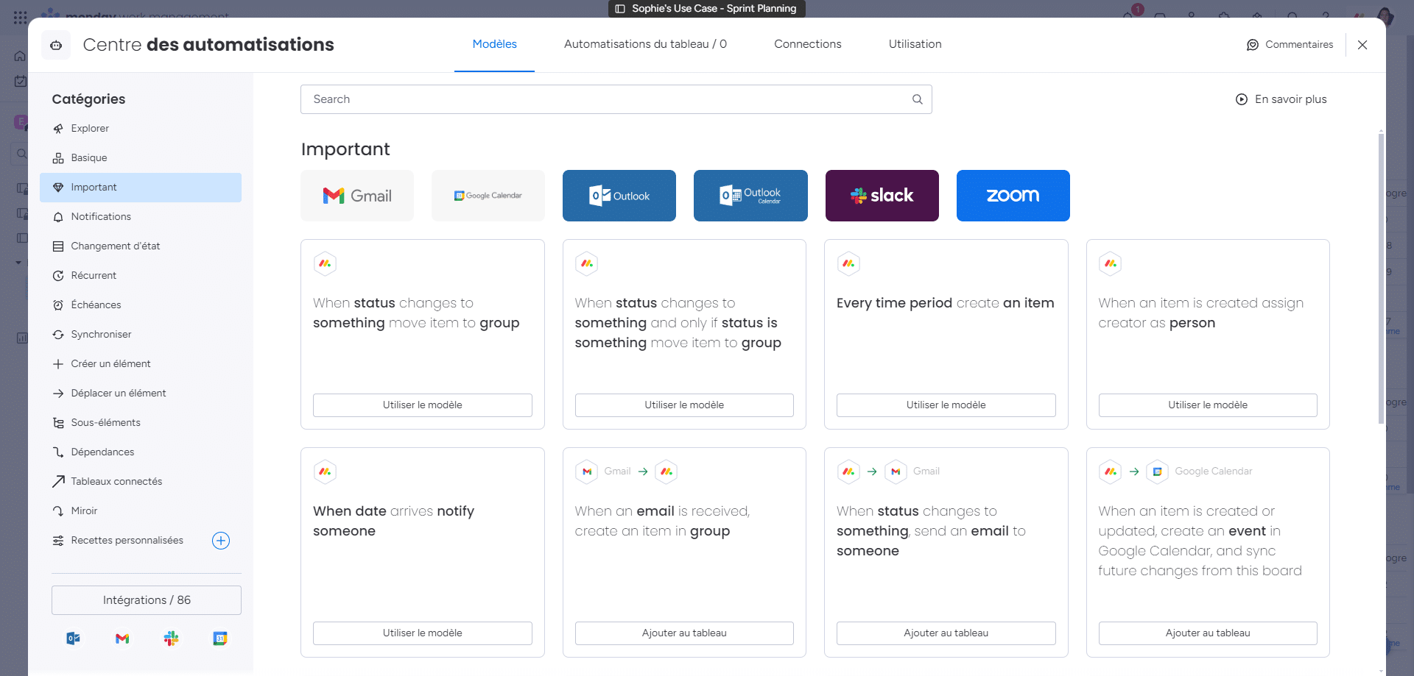Screen dimensions: 1414x676
Task: Click the Gmail icon under Intégrations
Action: pyautogui.click(x=122, y=638)
